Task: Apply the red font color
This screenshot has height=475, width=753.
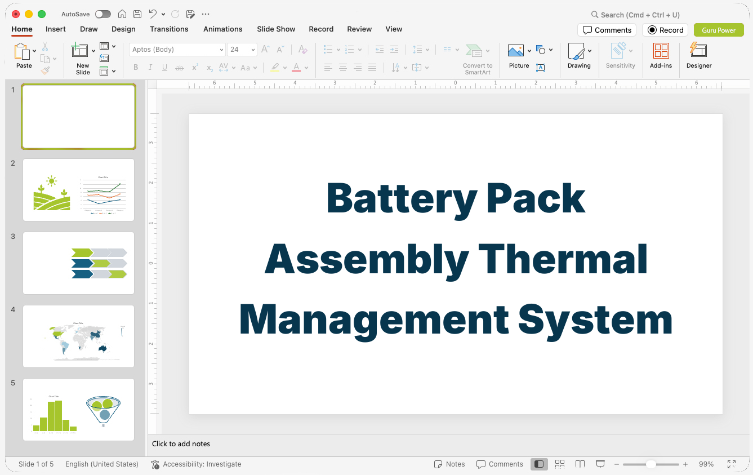Action: pos(296,68)
